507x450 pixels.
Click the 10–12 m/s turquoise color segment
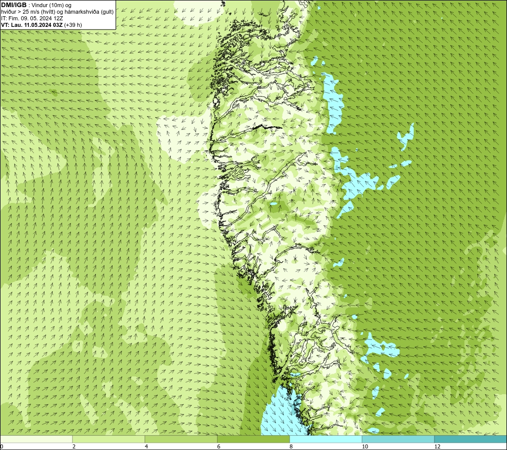(399, 439)
